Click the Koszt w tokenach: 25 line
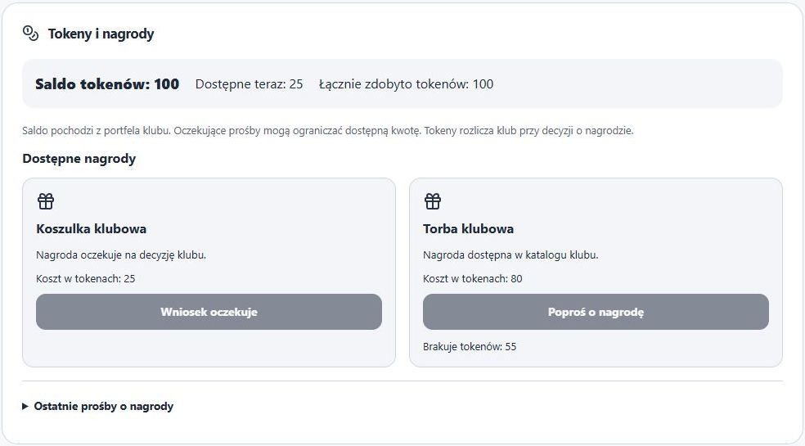Image resolution: width=805 pixels, height=446 pixels. point(86,278)
